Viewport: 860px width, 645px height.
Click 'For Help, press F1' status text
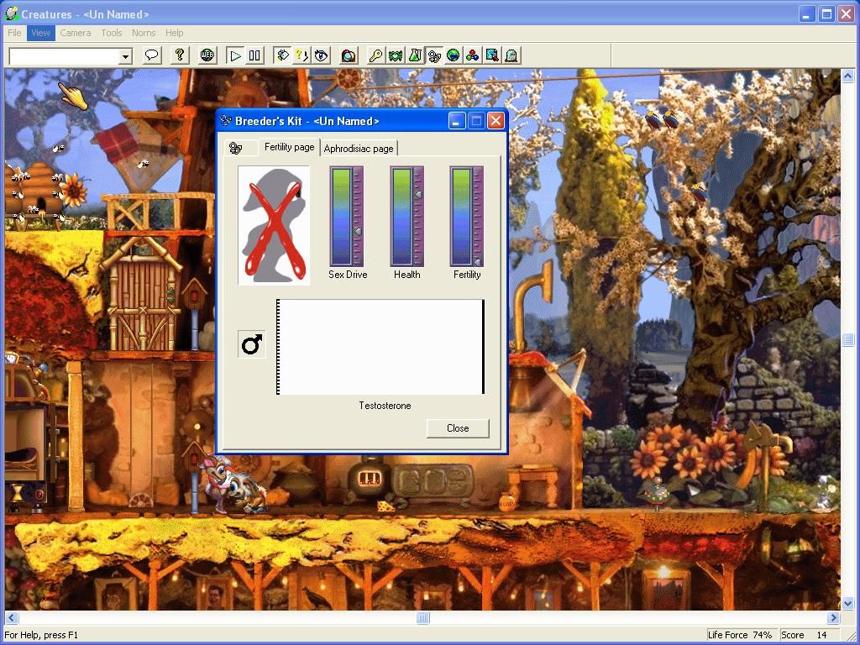point(41,635)
